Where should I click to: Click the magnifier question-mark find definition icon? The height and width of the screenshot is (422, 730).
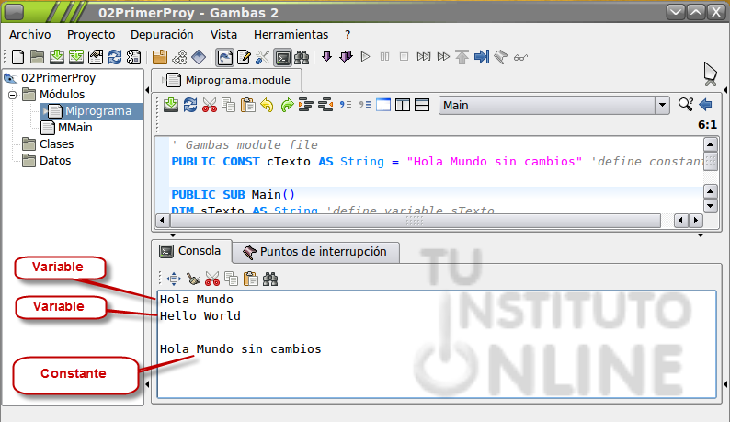click(x=686, y=104)
